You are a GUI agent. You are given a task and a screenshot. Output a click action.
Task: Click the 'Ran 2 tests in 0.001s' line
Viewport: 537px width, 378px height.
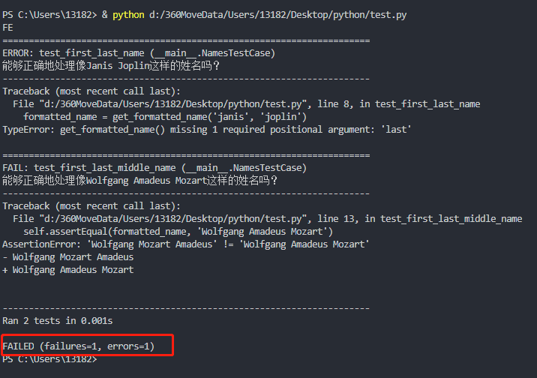58,321
